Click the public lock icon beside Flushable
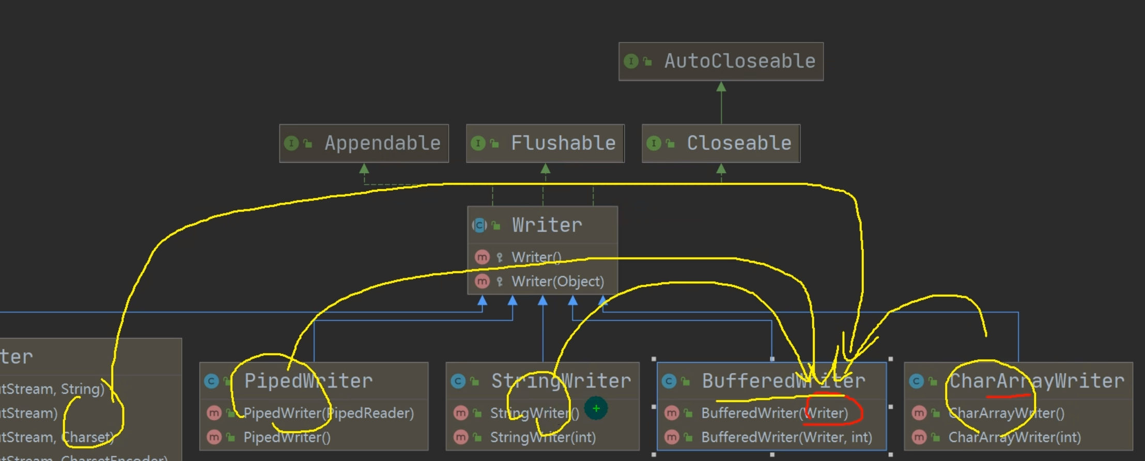The width and height of the screenshot is (1145, 461). [494, 144]
